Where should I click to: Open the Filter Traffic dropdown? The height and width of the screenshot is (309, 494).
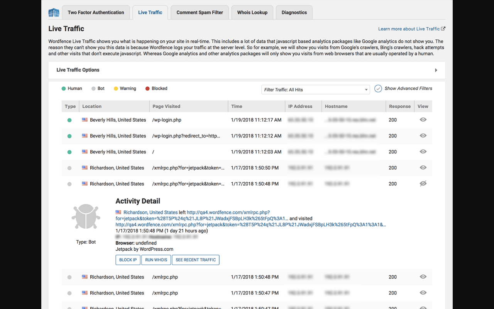pyautogui.click(x=316, y=90)
